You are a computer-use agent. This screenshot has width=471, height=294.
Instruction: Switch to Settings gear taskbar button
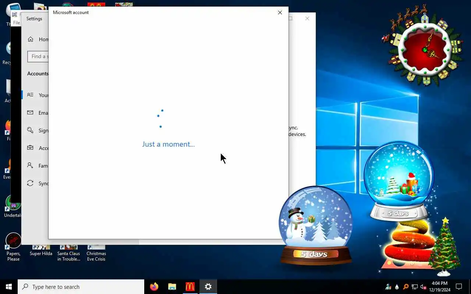point(208,287)
